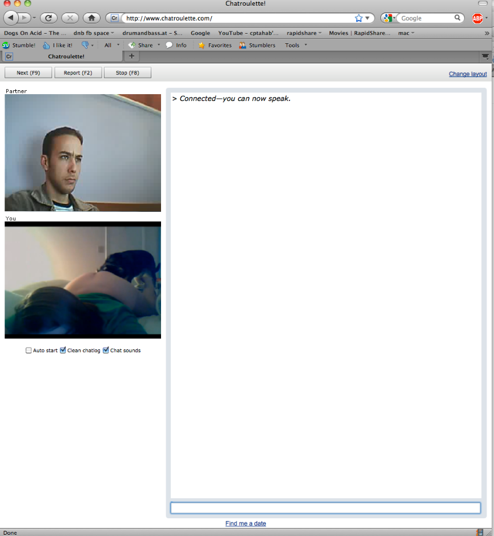This screenshot has height=536, width=494.
Task: Go back with the browser back arrow
Action: [11, 18]
